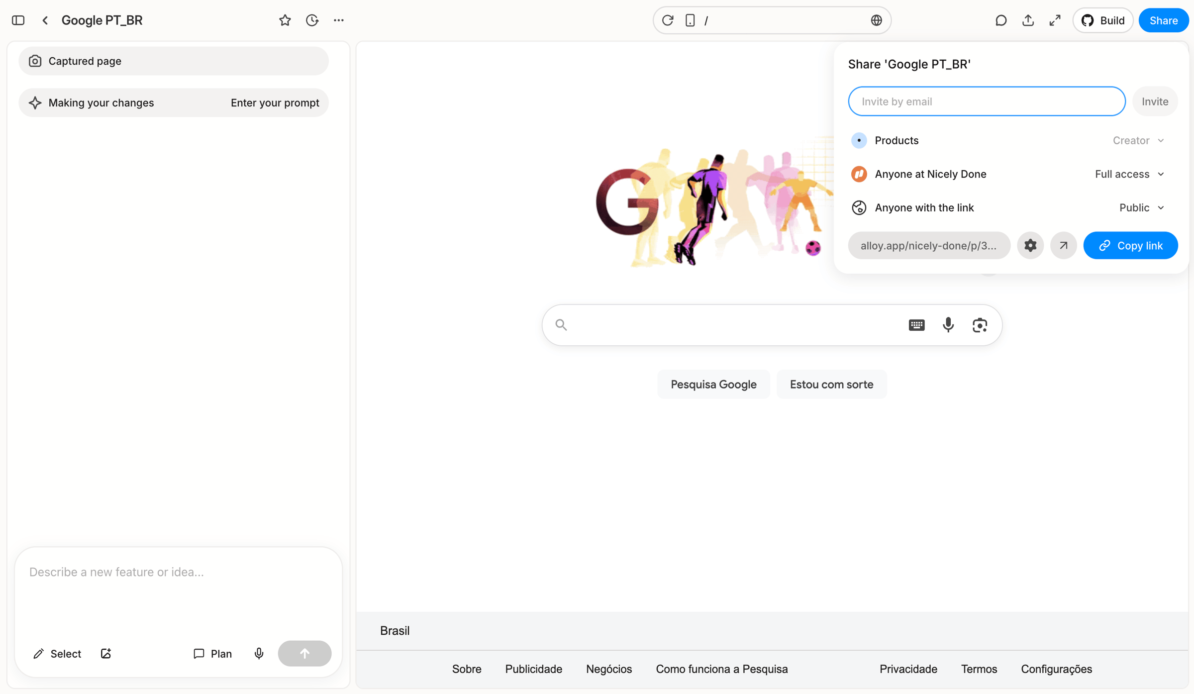1194x694 pixels.
Task: Open Google Lens image search icon
Action: pos(980,325)
